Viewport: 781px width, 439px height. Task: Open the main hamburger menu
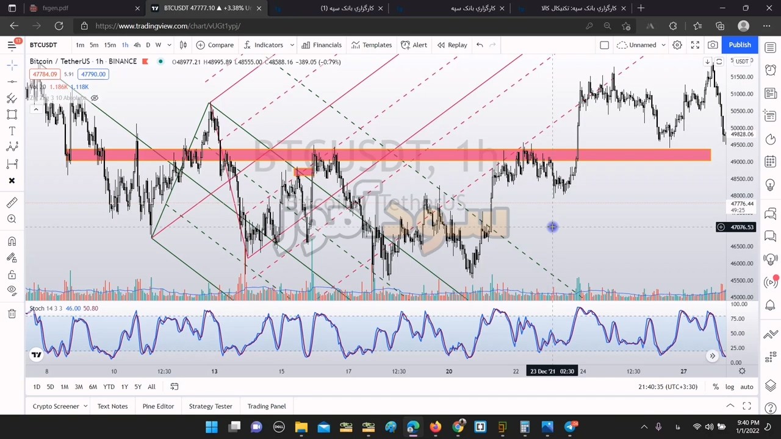click(x=12, y=45)
